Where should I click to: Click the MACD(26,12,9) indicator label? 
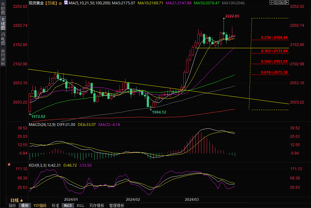42,125
